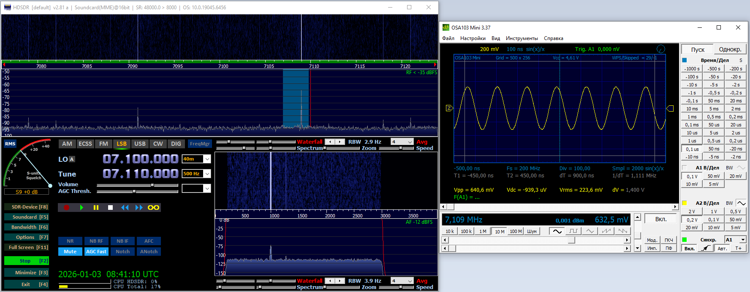Select the square waveform generator icon

[573, 231]
